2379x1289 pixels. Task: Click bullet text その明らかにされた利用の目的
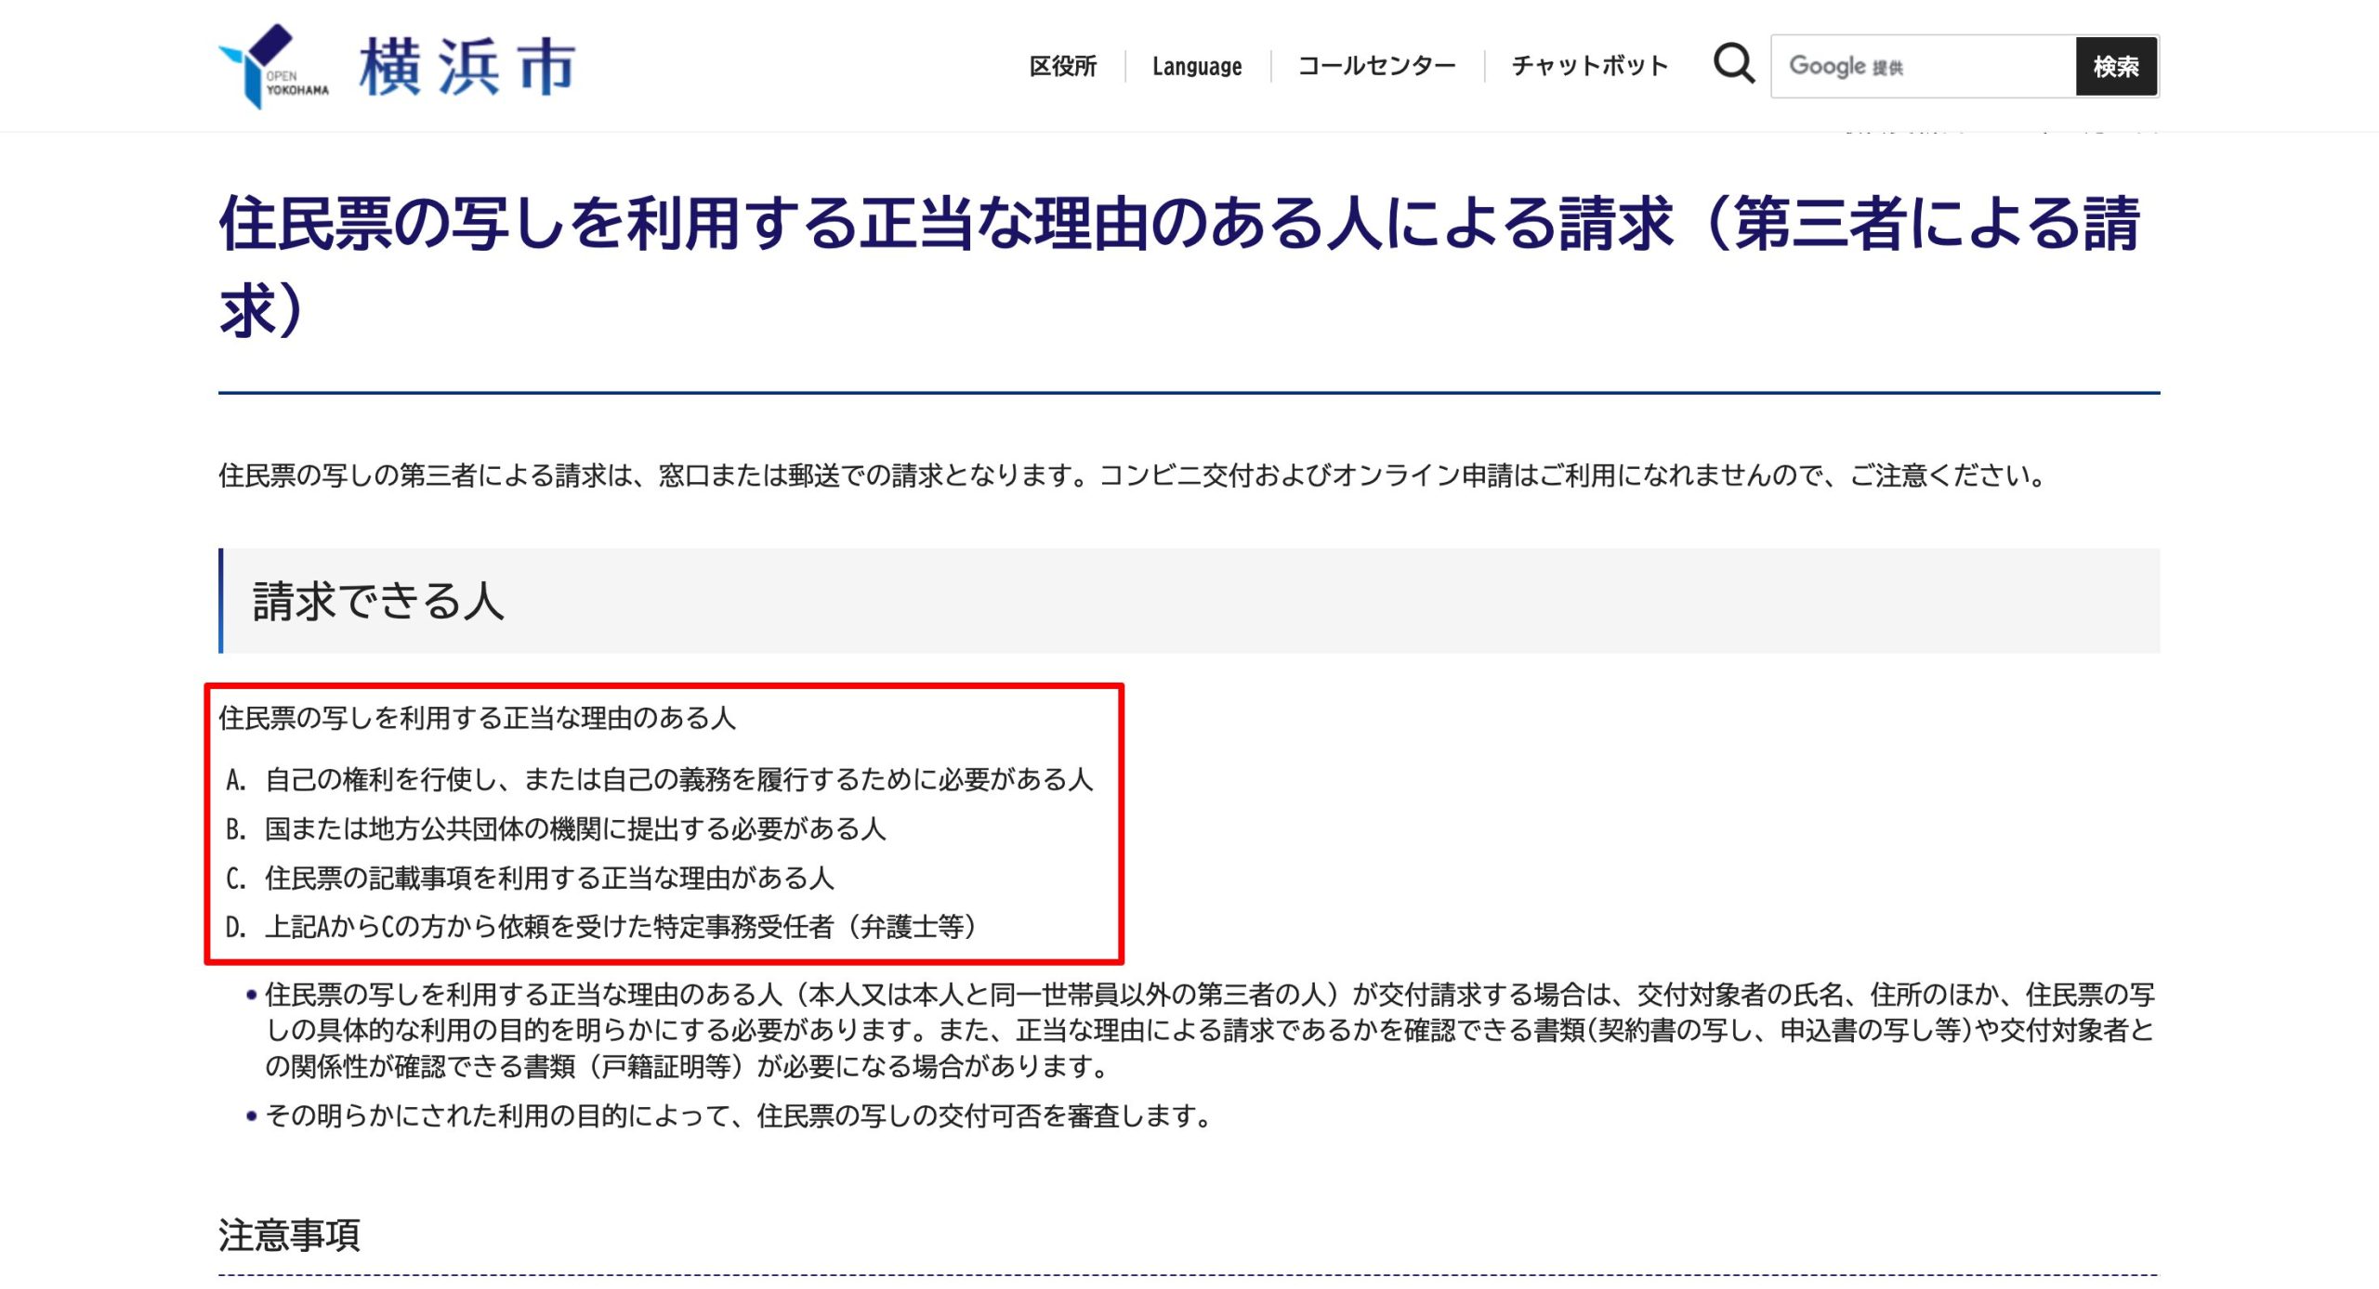pos(739,1115)
